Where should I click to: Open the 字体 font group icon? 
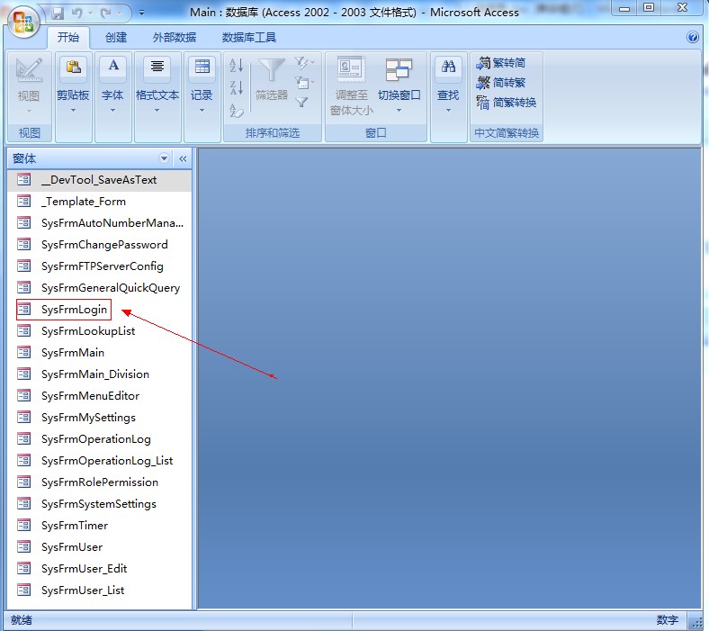tap(113, 69)
